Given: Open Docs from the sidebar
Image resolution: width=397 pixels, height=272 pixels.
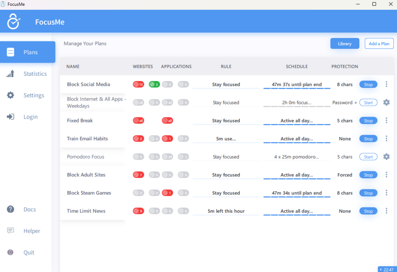Looking at the screenshot, I should coord(21,209).
